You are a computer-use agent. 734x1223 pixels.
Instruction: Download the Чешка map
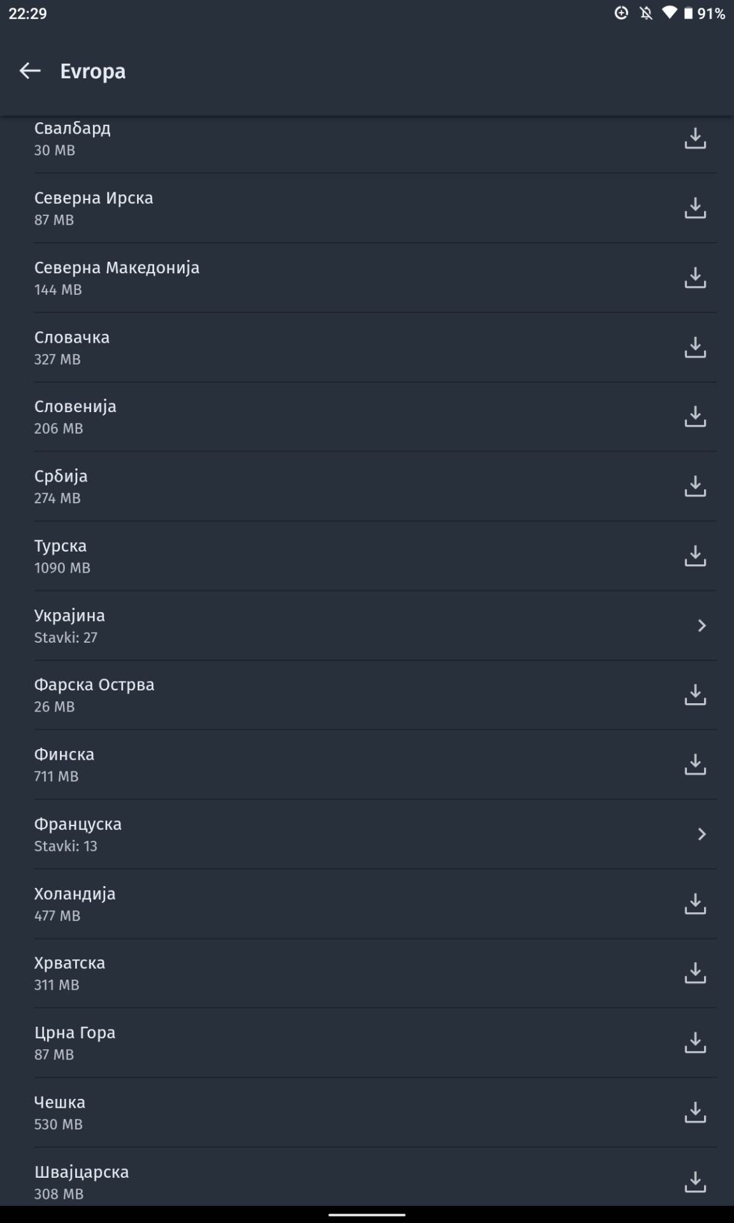tap(694, 1113)
